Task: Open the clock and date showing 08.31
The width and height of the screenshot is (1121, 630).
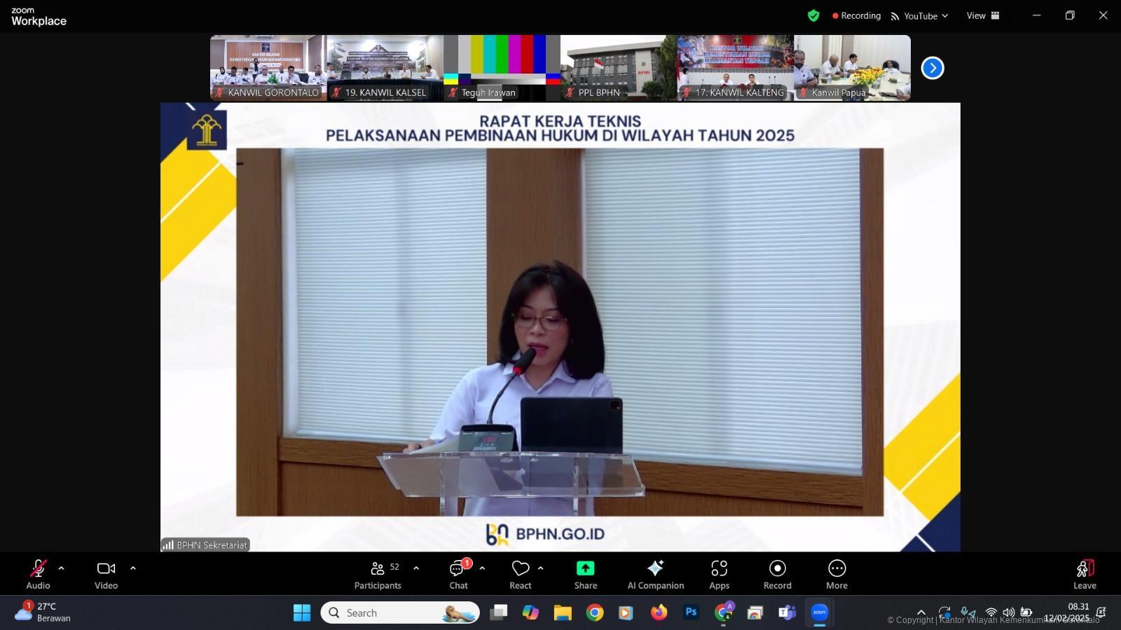Action: (x=1066, y=612)
